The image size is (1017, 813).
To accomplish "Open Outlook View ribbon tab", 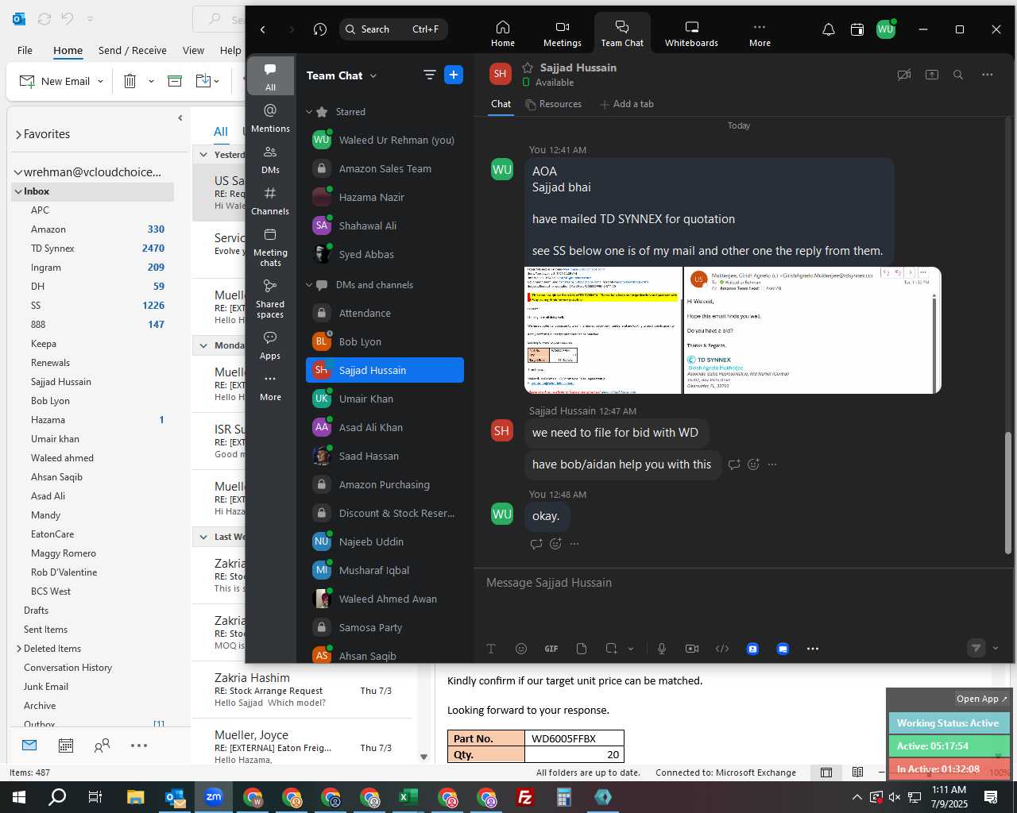I will 193,50.
